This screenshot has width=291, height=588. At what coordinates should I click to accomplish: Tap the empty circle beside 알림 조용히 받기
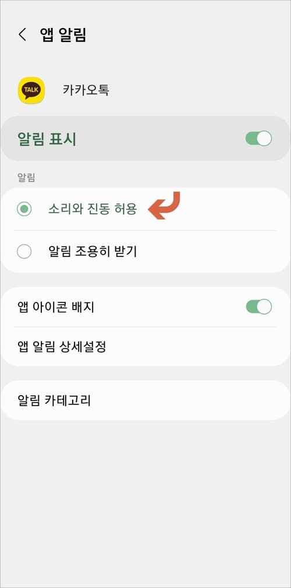tap(24, 252)
